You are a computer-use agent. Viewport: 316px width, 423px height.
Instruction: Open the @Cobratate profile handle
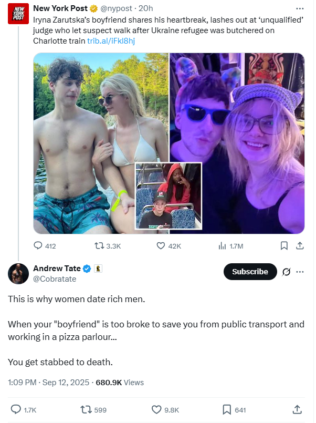pyautogui.click(x=55, y=279)
